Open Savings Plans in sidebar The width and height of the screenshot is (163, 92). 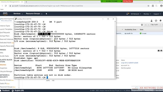[5, 36]
